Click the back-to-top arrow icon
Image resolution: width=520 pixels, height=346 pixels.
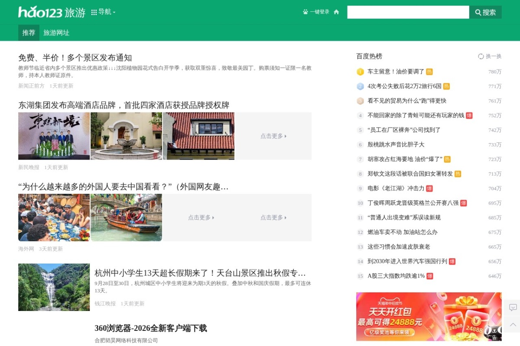point(513,324)
